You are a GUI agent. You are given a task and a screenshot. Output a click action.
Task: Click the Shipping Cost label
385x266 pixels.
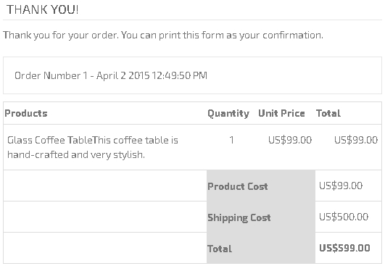(239, 217)
